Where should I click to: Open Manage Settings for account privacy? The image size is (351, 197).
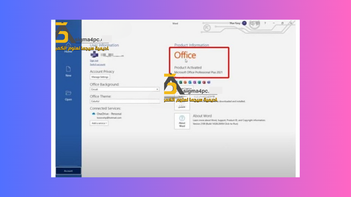click(x=100, y=77)
